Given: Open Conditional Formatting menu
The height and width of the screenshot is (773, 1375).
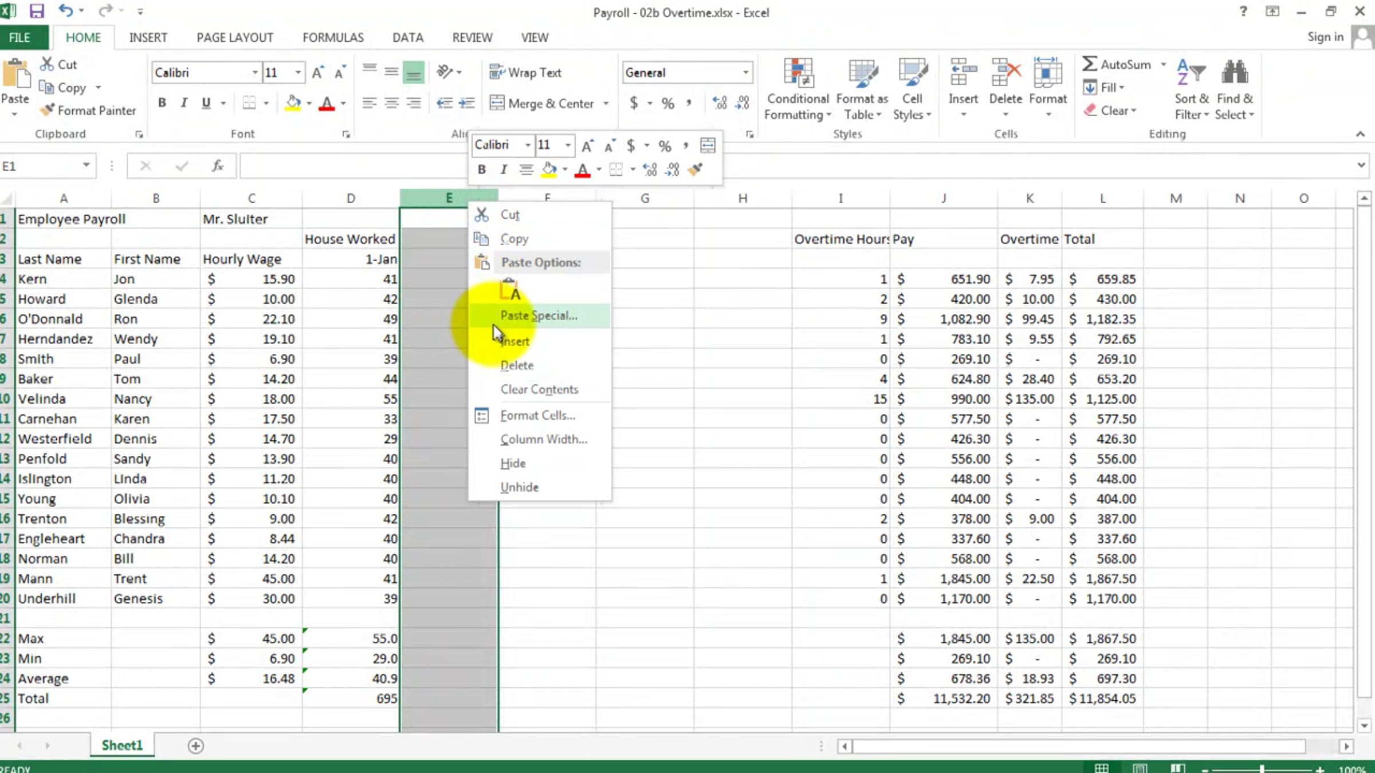Looking at the screenshot, I should 797,89.
